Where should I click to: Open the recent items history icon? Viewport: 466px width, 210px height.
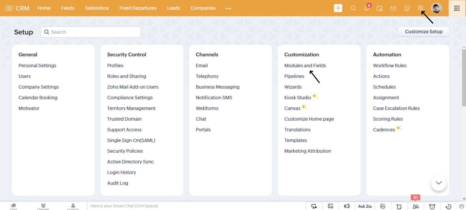tap(448, 206)
